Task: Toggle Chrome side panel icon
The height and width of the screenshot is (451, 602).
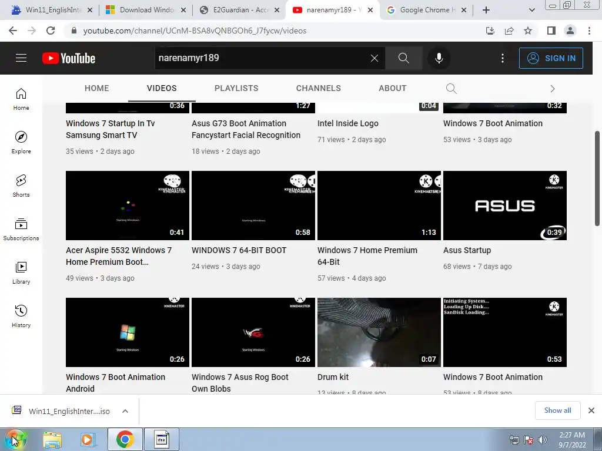Action: (551, 31)
